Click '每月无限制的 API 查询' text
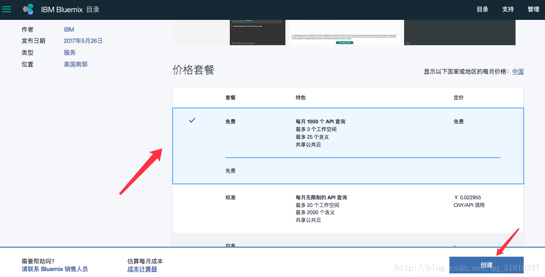 coord(322,197)
